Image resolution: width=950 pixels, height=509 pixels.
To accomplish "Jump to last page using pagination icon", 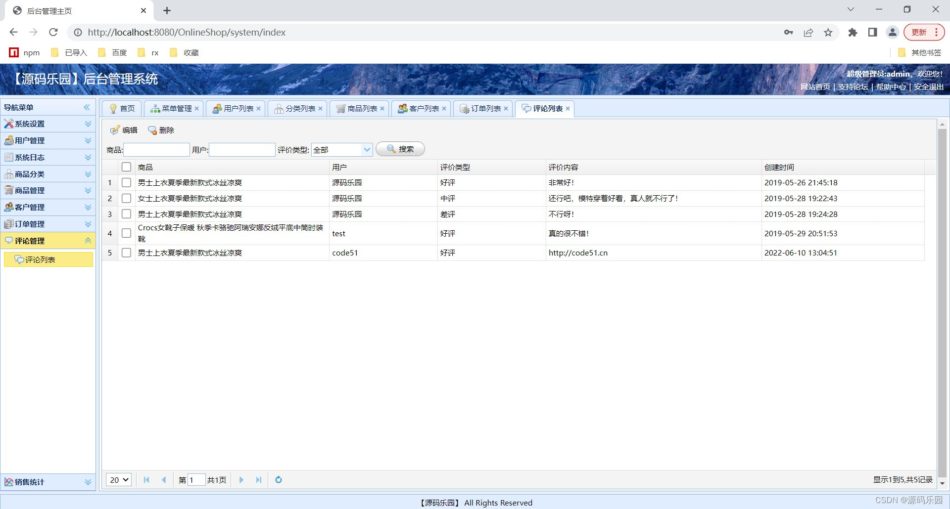I will point(259,479).
